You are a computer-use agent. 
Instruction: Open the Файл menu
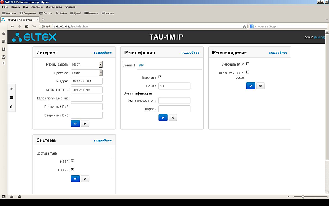pos(5,7)
